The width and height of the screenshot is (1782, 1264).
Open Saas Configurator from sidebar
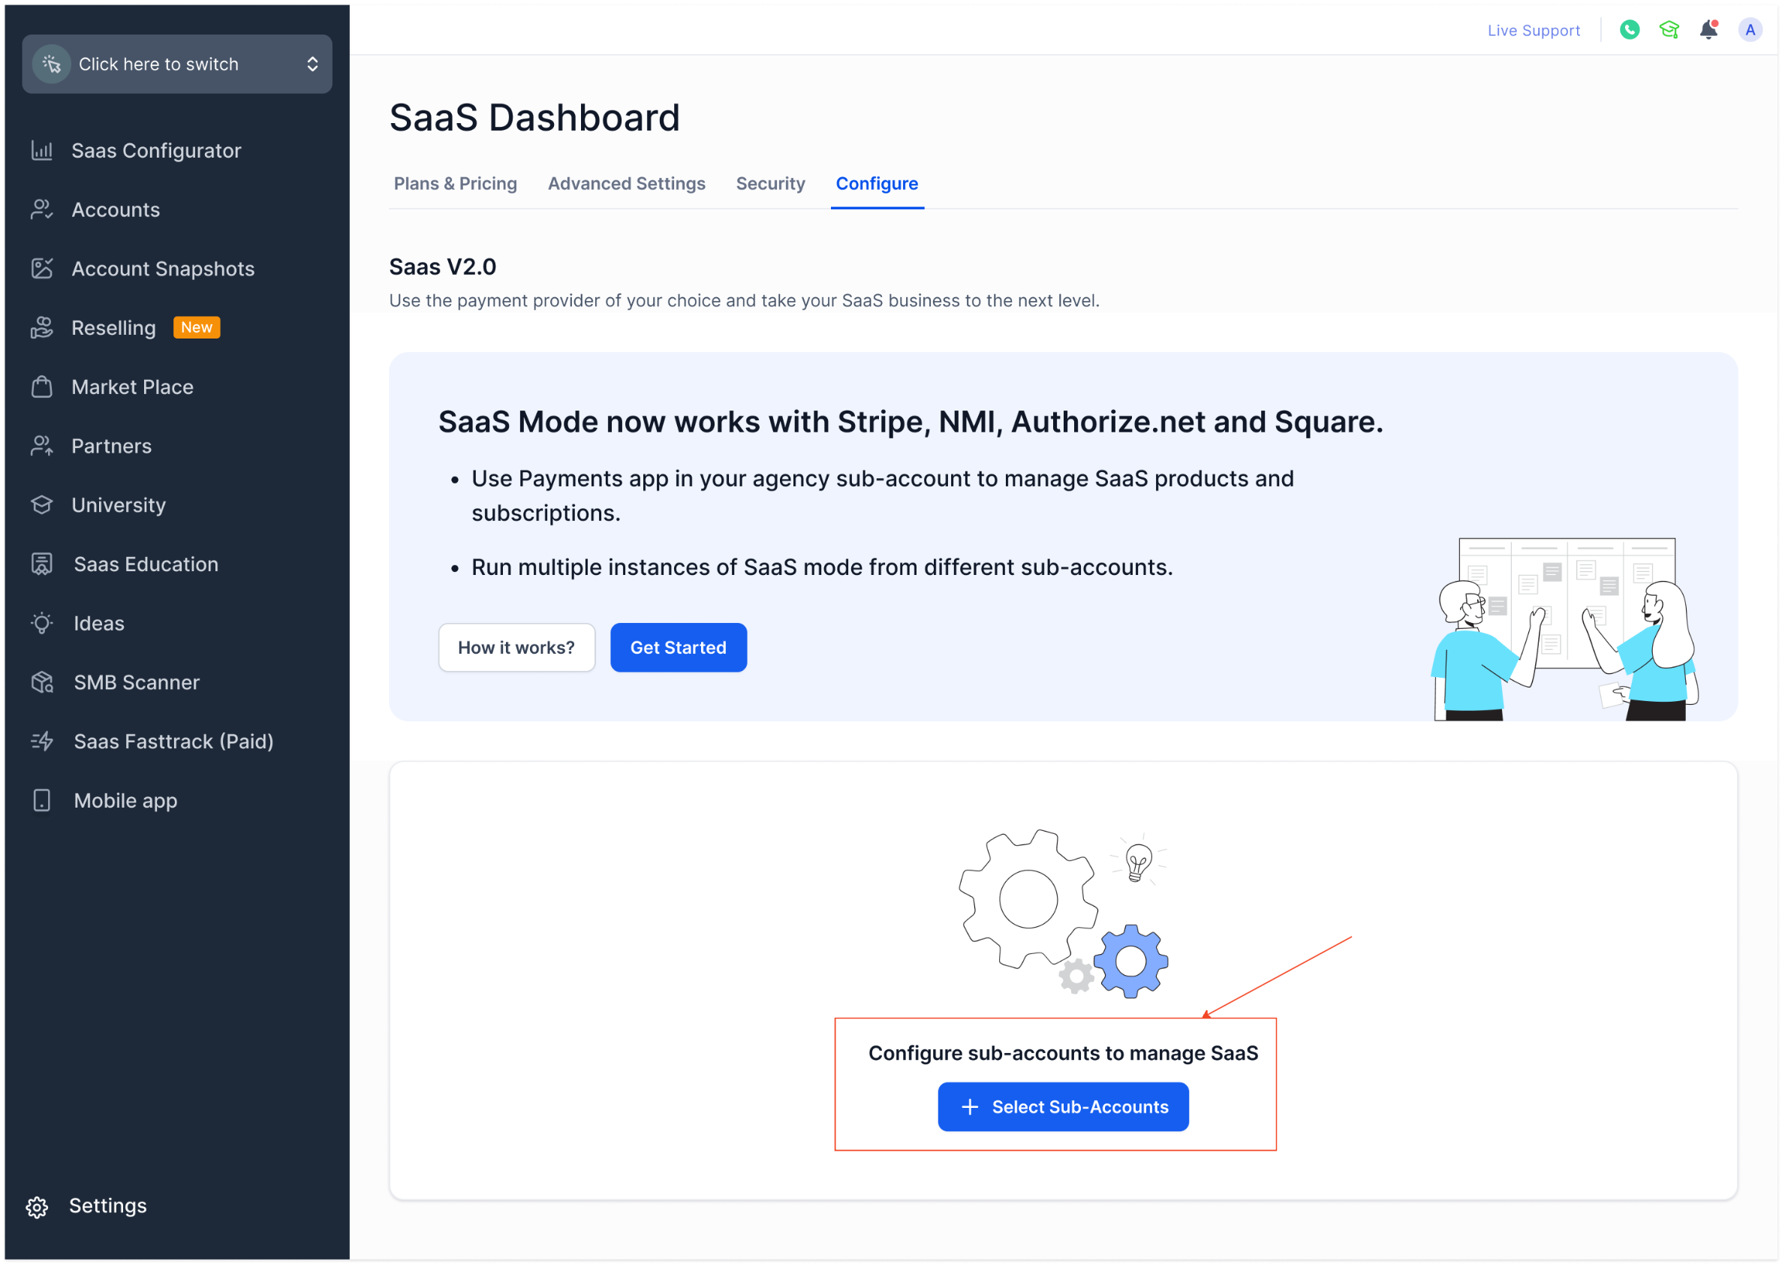[x=155, y=150]
